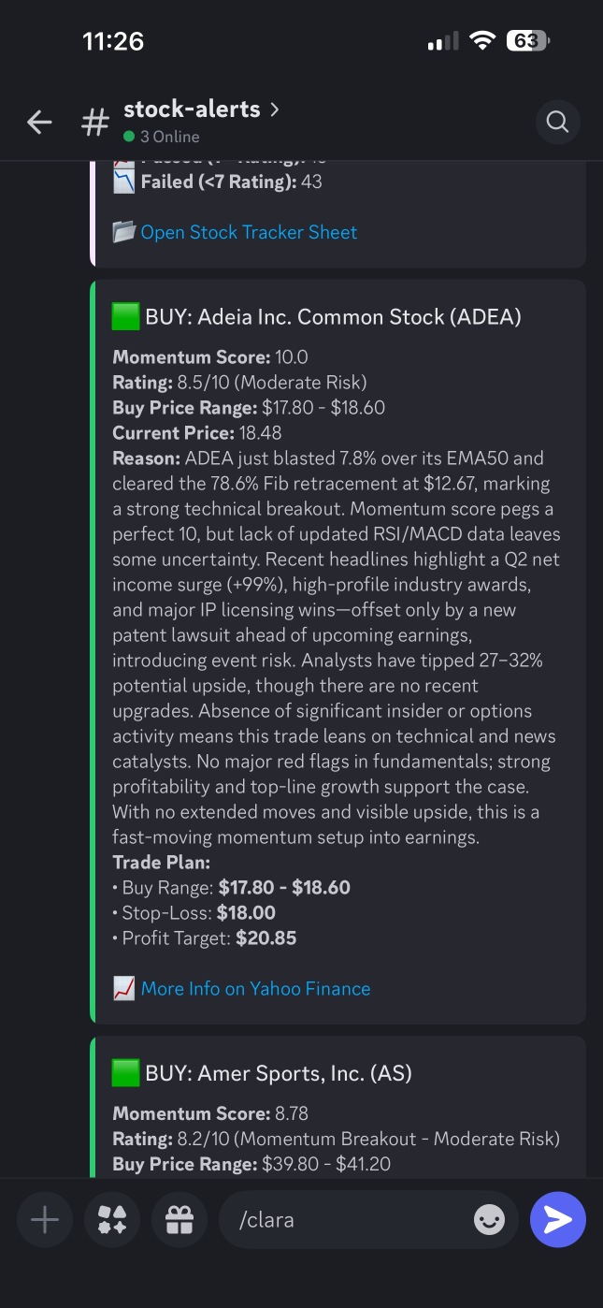This screenshot has width=603, height=1308.
Task: Open channel search magnifier icon
Action: coord(557,123)
